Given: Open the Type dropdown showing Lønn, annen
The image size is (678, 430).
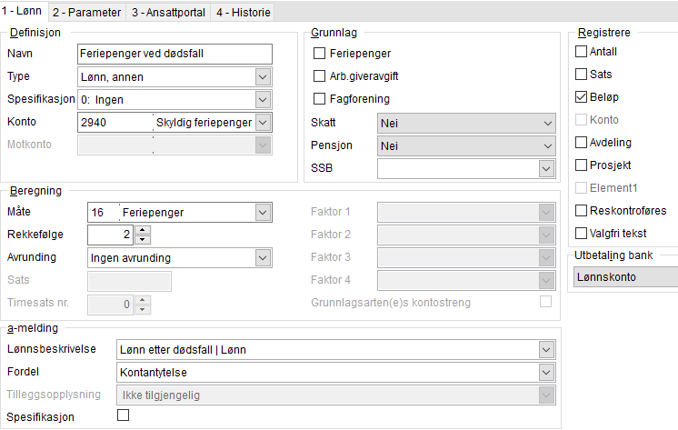Looking at the screenshot, I should (x=263, y=77).
